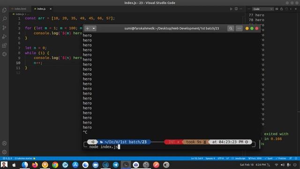The height and width of the screenshot is (169, 300).
Task: Search in the terminal window
Action: coord(231,28)
